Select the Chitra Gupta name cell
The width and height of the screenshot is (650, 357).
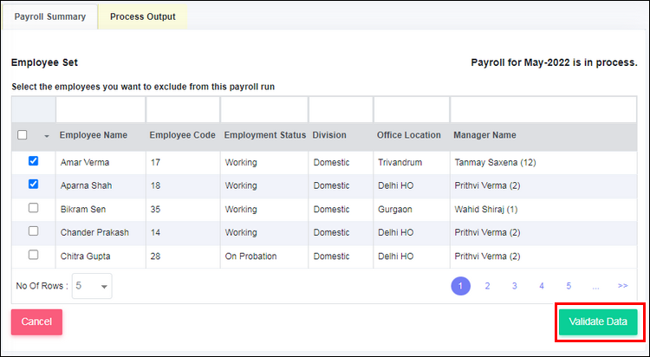coord(101,256)
